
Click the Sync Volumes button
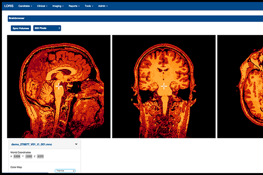[x=21, y=28]
